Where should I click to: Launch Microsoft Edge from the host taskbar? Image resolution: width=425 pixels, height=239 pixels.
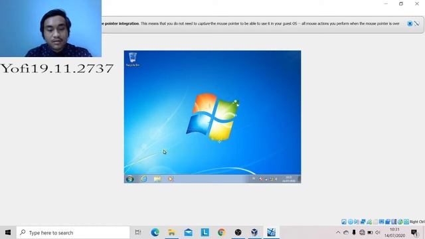pos(155,232)
